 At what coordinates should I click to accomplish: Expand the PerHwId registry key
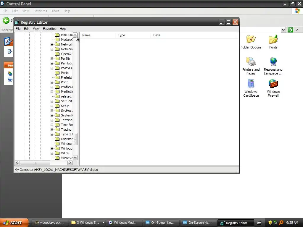52,63
